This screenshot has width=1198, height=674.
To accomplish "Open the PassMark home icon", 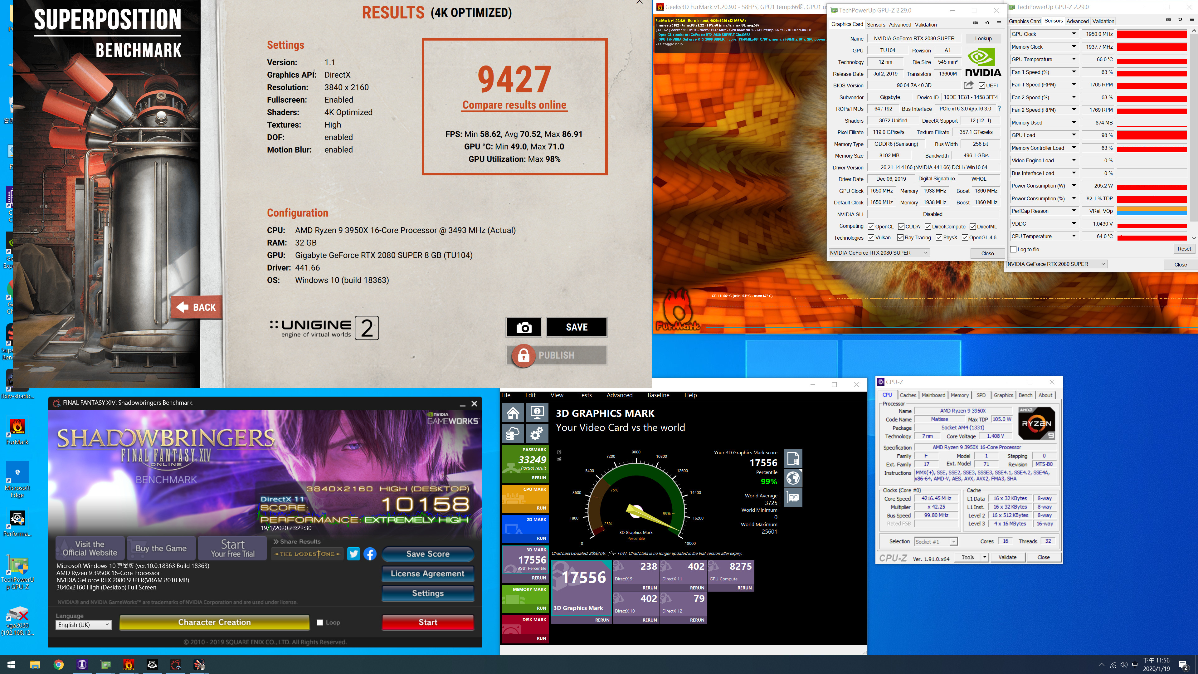I will 513,413.
